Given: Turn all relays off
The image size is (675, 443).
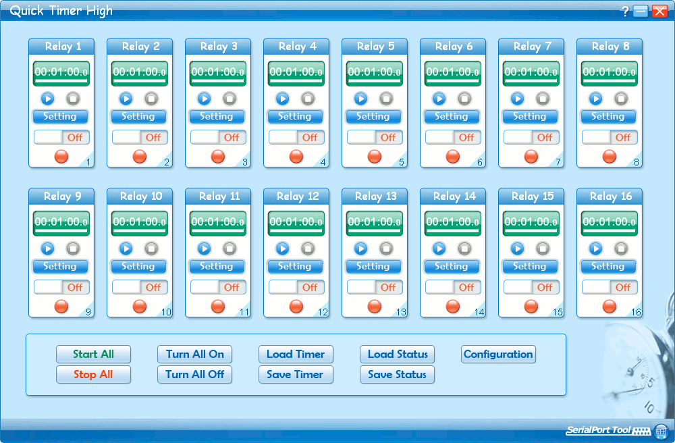Looking at the screenshot, I should 195,375.
